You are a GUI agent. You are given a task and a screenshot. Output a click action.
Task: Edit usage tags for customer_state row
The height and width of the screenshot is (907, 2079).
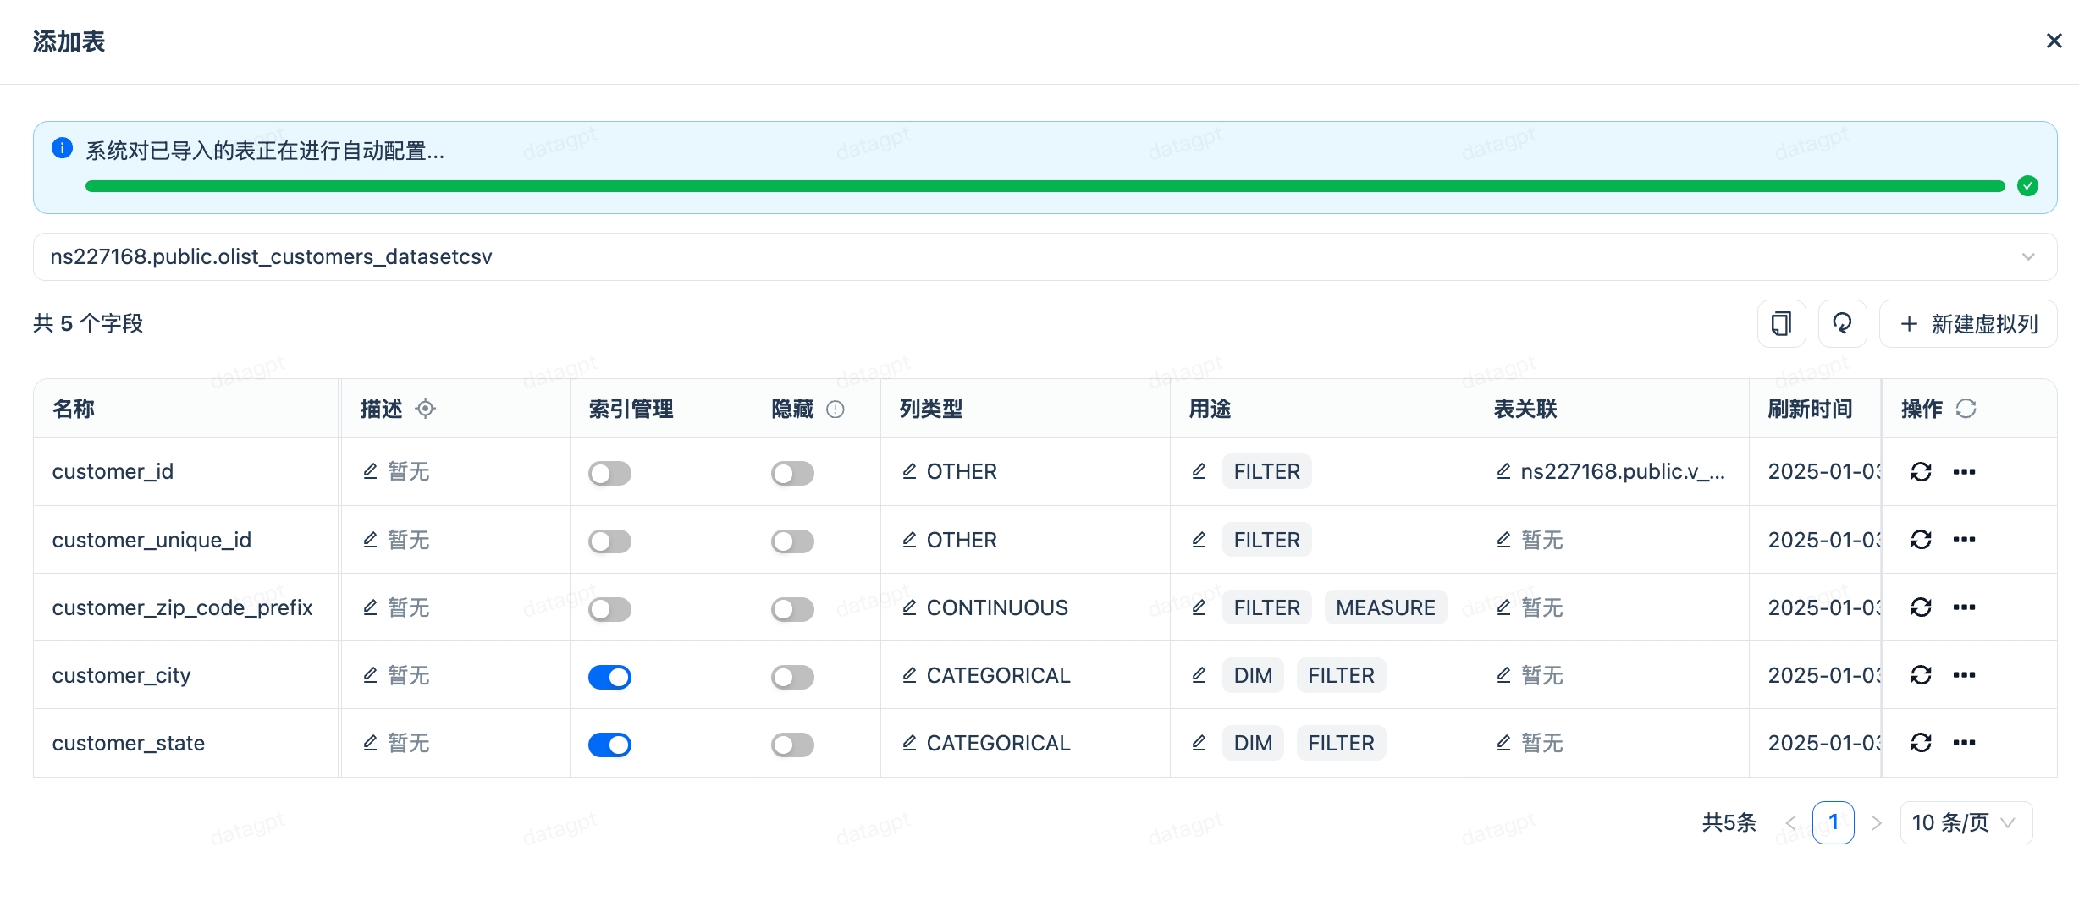pos(1199,743)
